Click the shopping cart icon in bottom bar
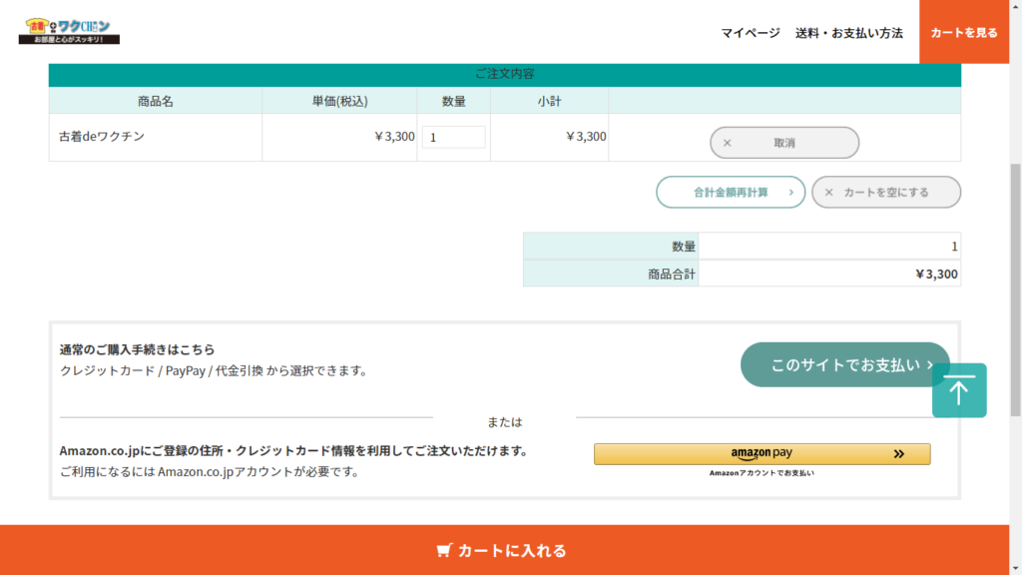1022x575 pixels. (444, 550)
